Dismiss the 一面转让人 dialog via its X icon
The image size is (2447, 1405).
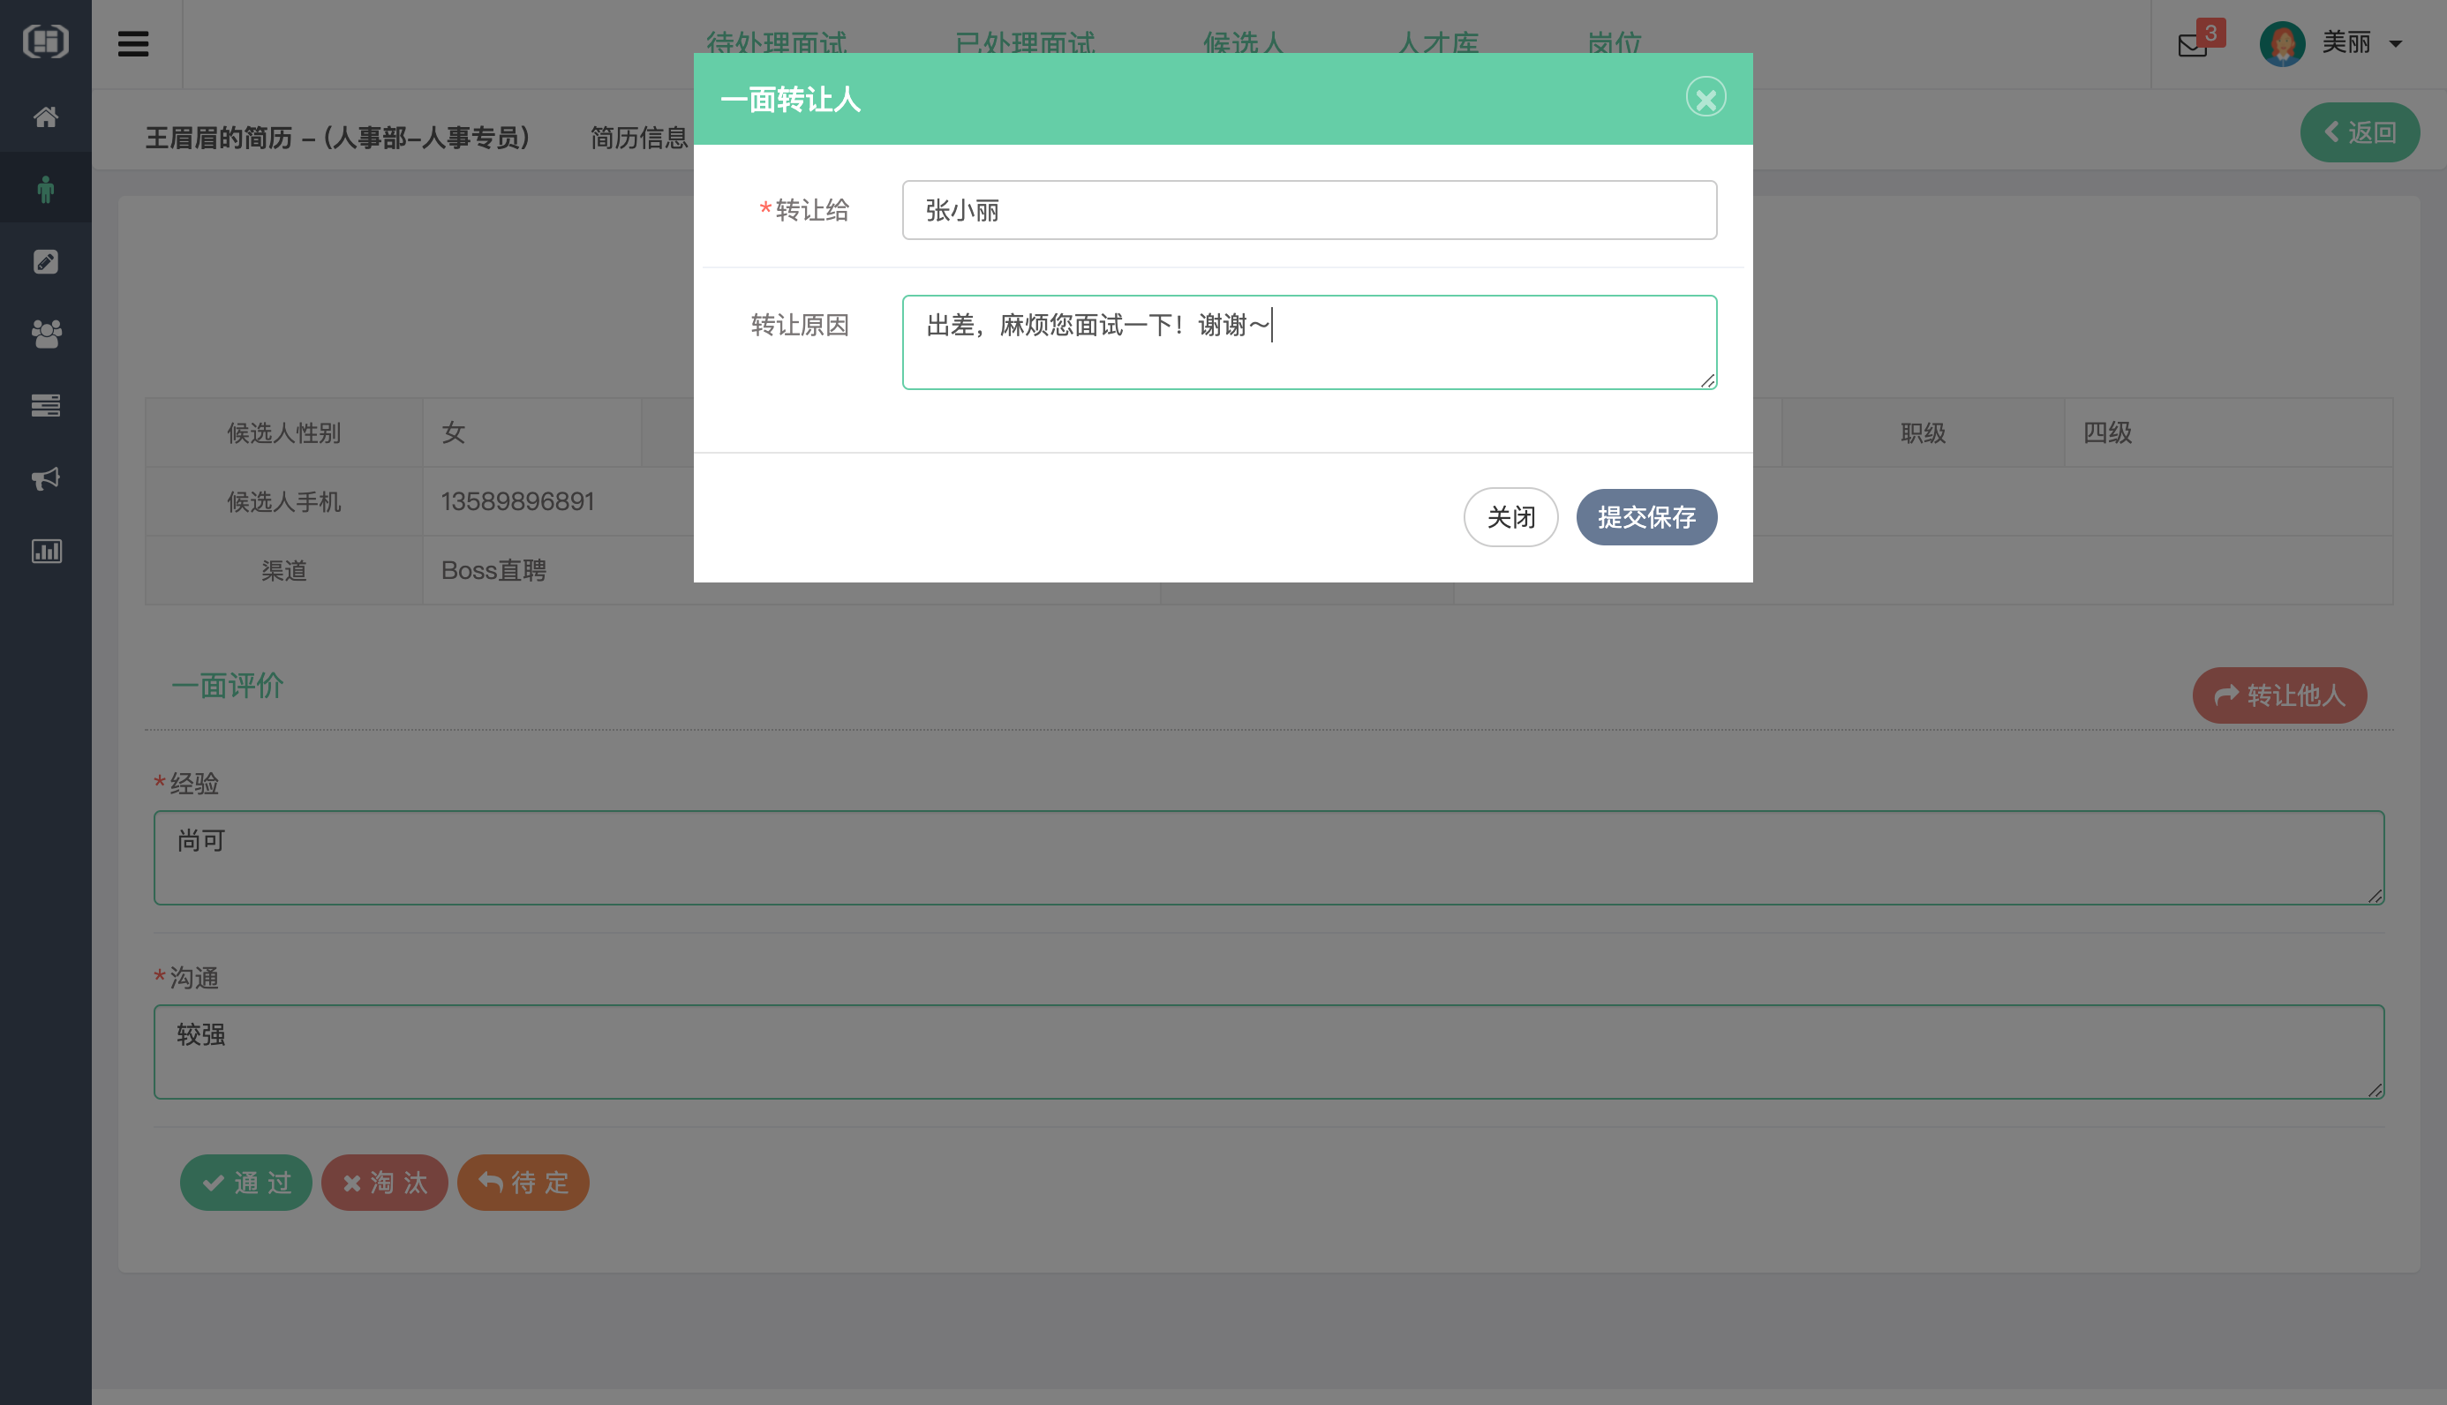pos(1706,96)
